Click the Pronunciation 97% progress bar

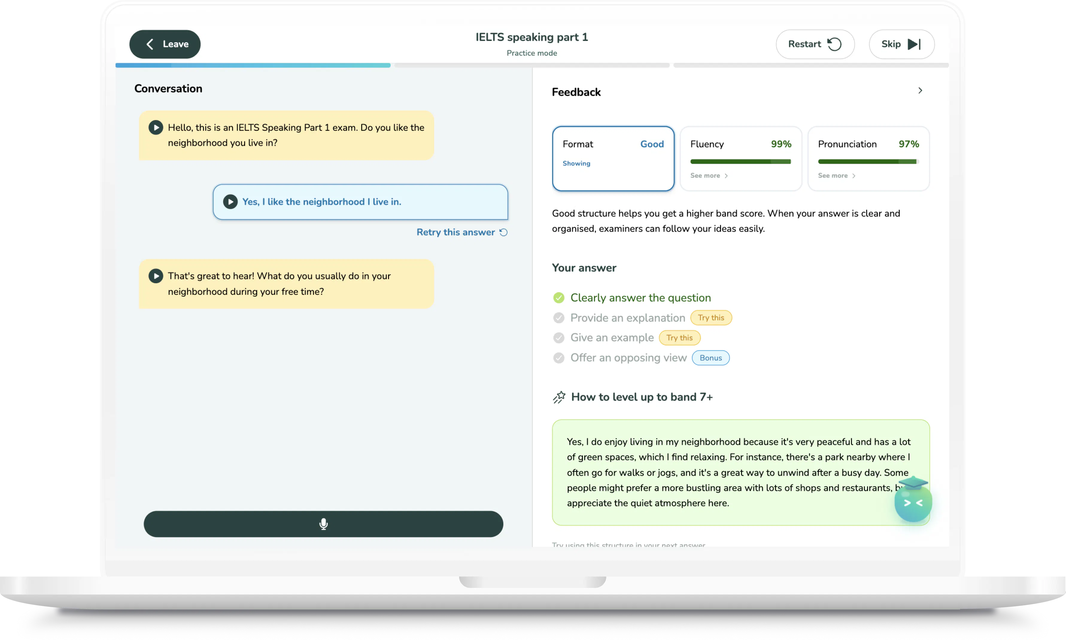coord(868,162)
